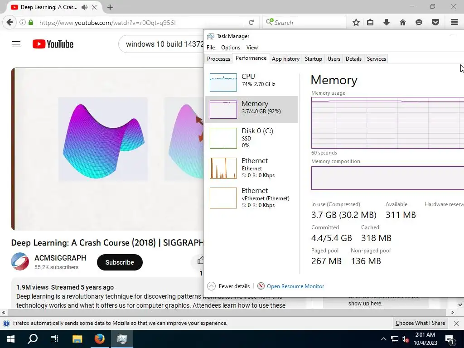This screenshot has height=348, width=464.
Task: Open the bookmarks list icon
Action: pyautogui.click(x=370, y=23)
